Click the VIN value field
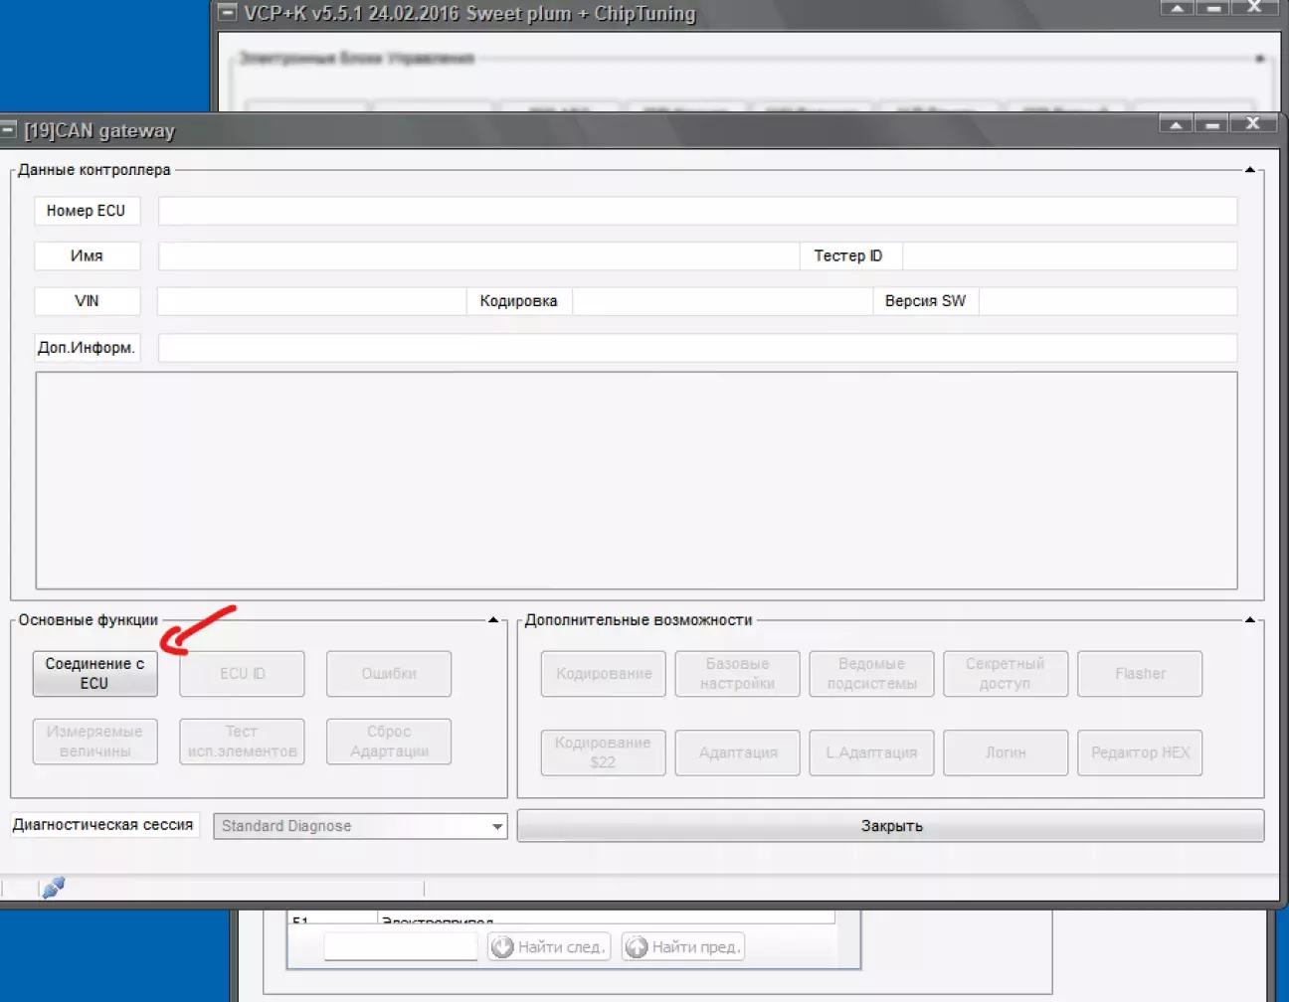The image size is (1289, 1002). [311, 301]
